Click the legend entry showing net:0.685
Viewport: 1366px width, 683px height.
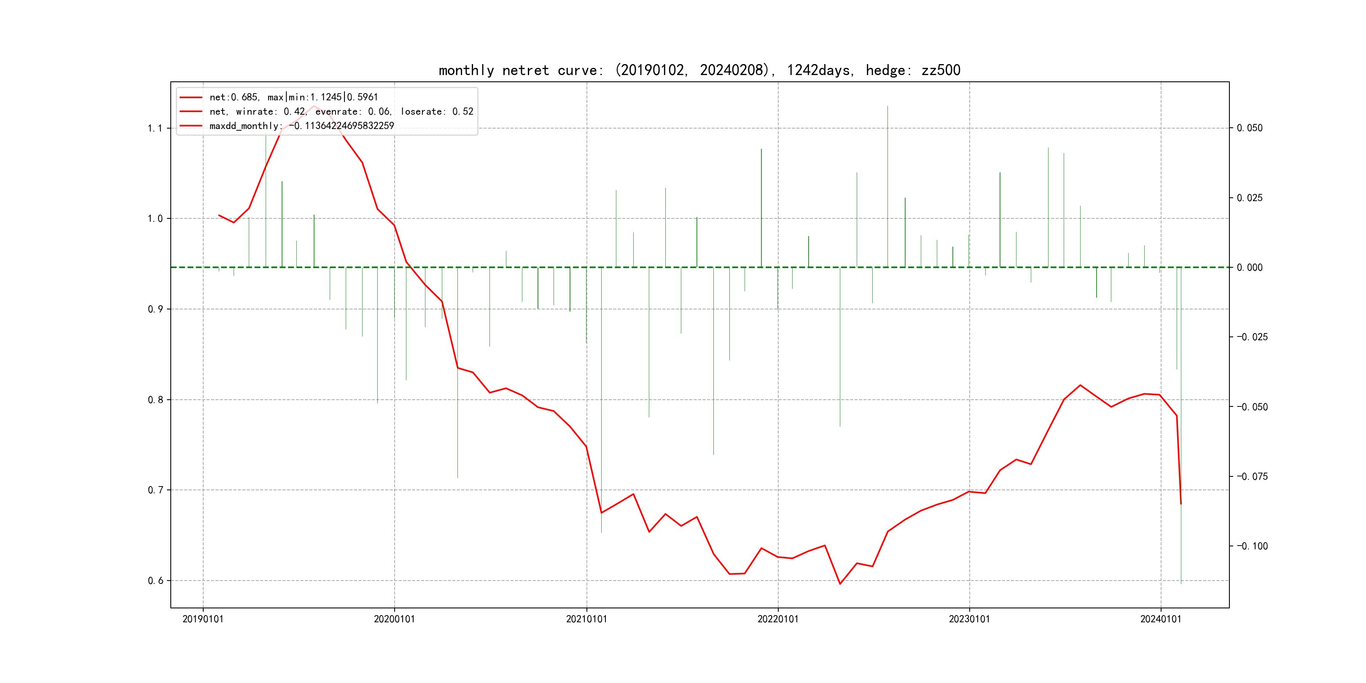pos(293,97)
